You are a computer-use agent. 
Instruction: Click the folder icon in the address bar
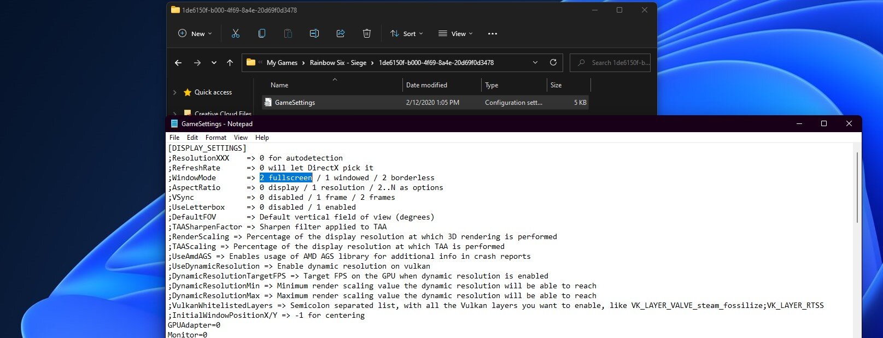point(251,62)
